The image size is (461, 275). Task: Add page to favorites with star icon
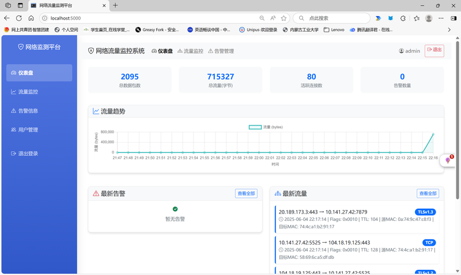284,18
